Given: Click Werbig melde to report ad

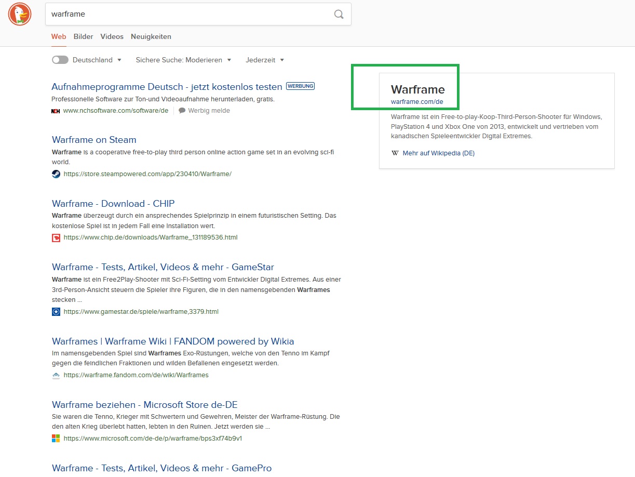Looking at the screenshot, I should point(209,111).
